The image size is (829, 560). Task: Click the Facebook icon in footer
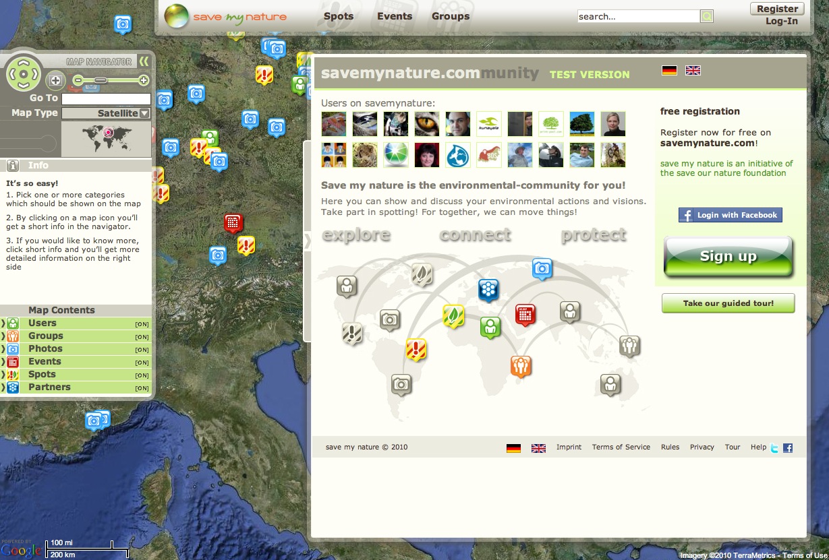click(x=787, y=447)
